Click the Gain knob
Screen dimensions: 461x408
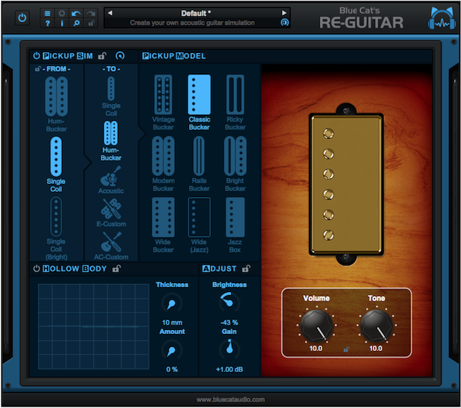coord(229,349)
